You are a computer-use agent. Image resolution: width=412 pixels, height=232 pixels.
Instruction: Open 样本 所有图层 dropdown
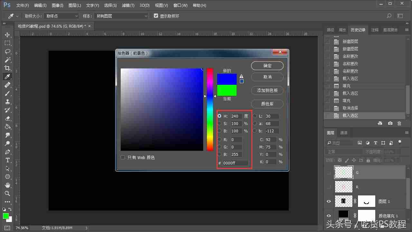[x=121, y=16]
